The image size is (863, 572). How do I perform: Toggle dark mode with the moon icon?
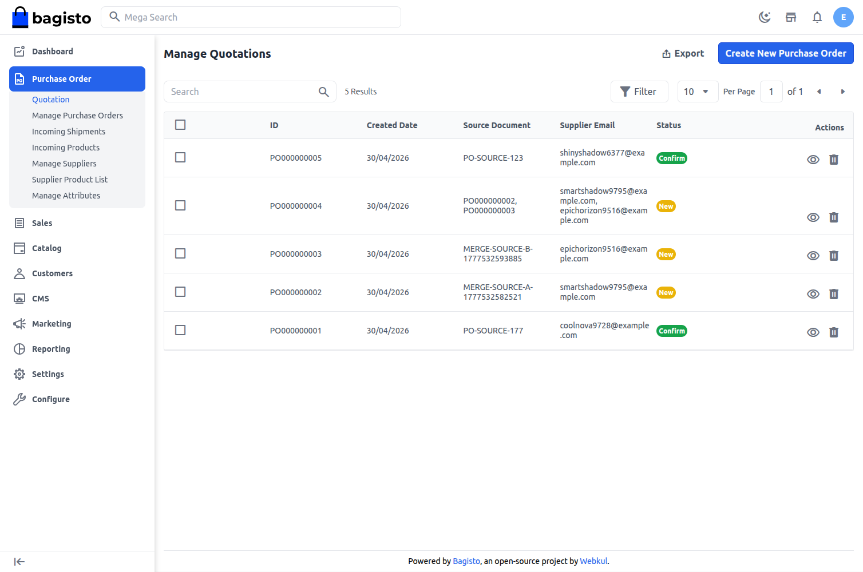point(765,17)
